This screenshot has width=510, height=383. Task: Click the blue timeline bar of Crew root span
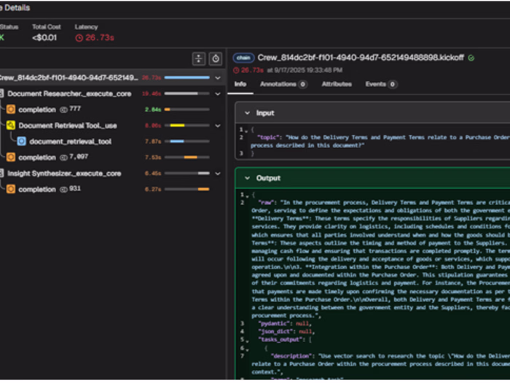click(187, 78)
